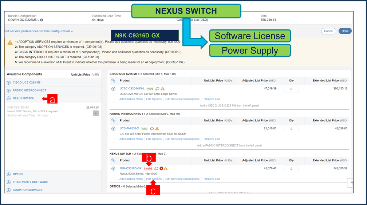This screenshot has height=205, width=367.
Task: Open the N9K-C9316D-GX product link in table
Action: pyautogui.click(x=131, y=168)
